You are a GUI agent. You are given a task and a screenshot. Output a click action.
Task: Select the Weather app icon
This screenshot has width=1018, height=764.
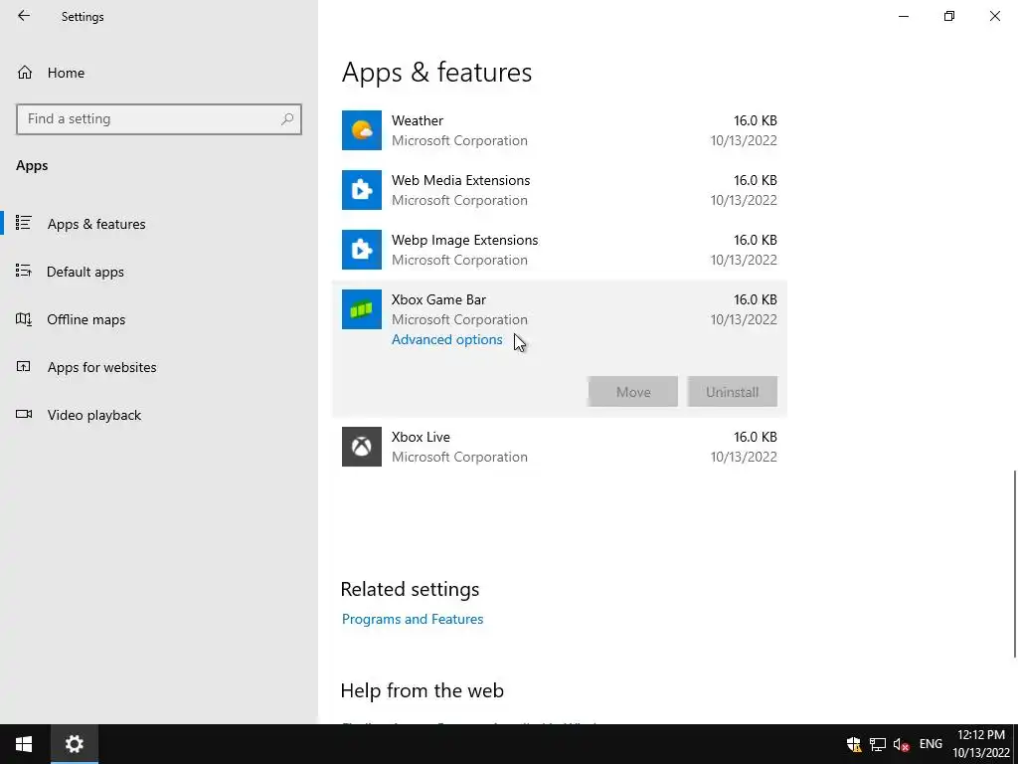click(x=362, y=130)
